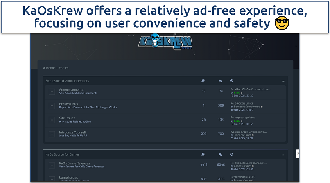The image size is (330, 183).
Task: Select the Broken Links posts count 589
Action: (x=221, y=105)
